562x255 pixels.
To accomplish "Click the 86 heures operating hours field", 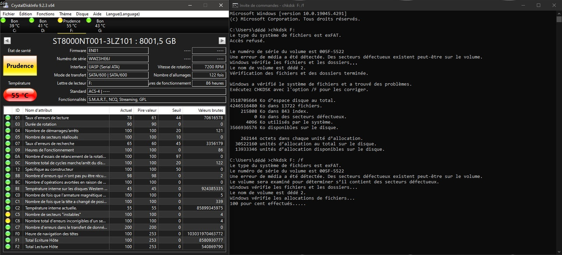I will pos(209,83).
